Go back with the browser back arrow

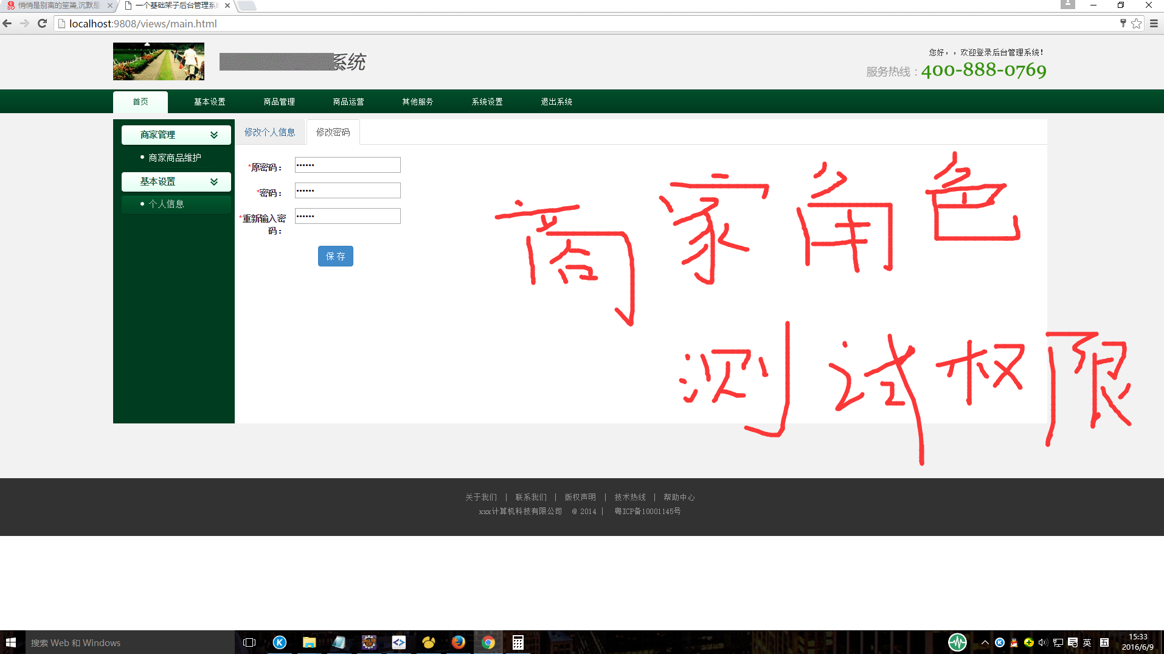pyautogui.click(x=7, y=24)
